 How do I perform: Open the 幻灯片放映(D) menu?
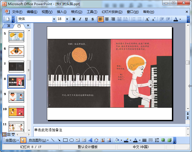[x=112, y=12]
